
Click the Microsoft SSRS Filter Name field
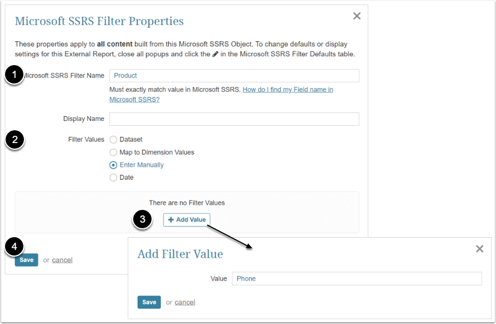click(234, 76)
